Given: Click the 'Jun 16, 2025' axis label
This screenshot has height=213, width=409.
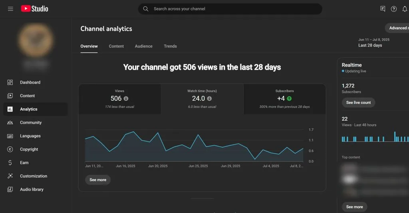Looking at the screenshot, I should point(125,166).
